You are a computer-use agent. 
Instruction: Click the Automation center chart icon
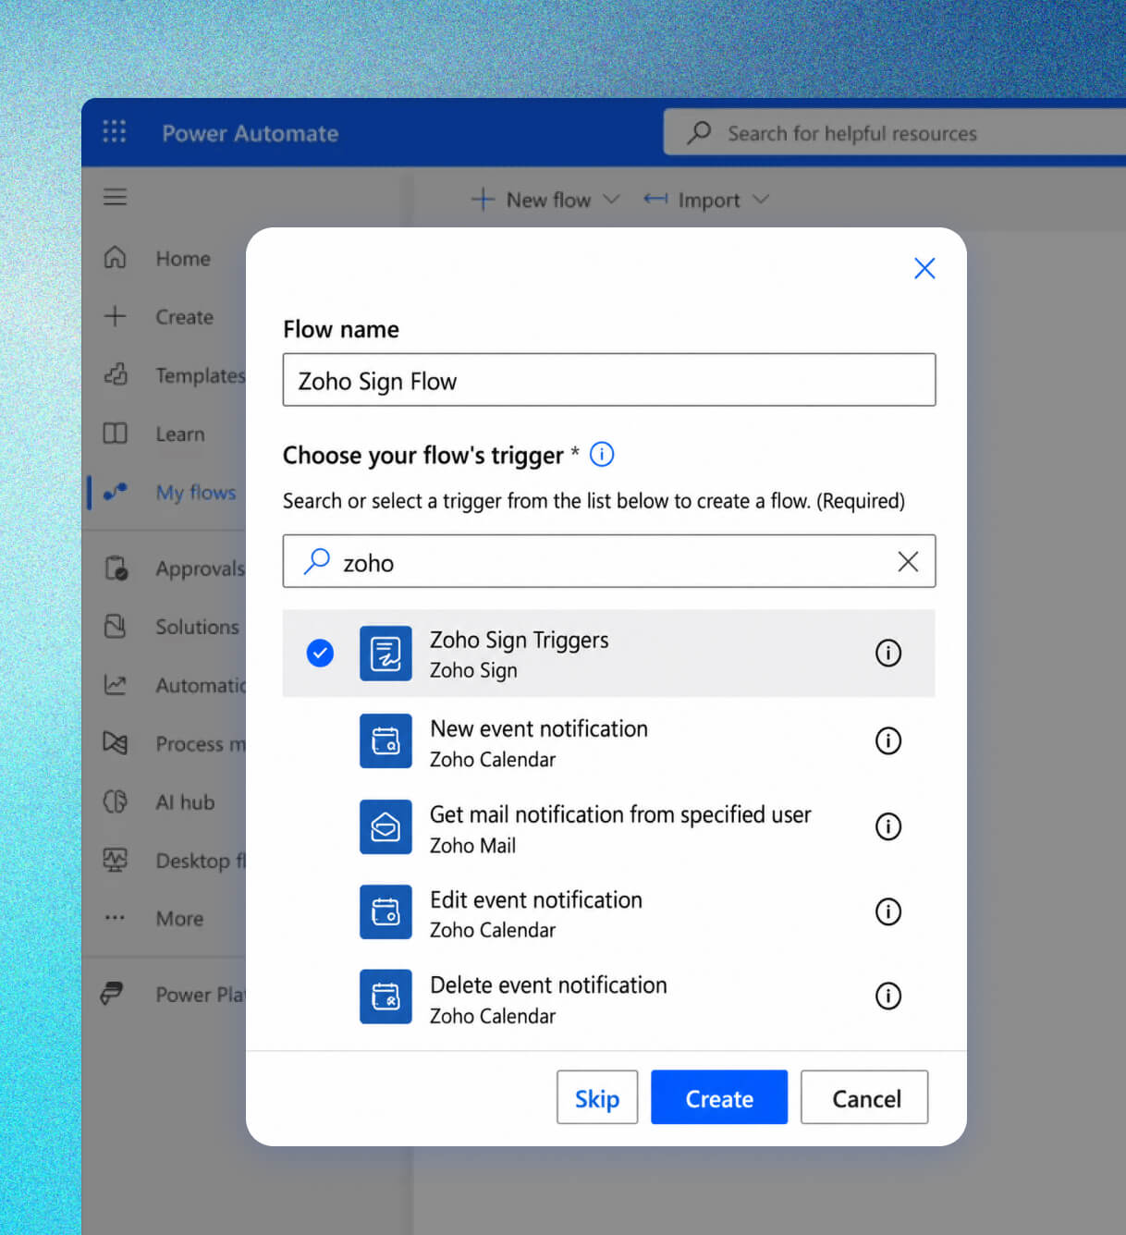115,684
